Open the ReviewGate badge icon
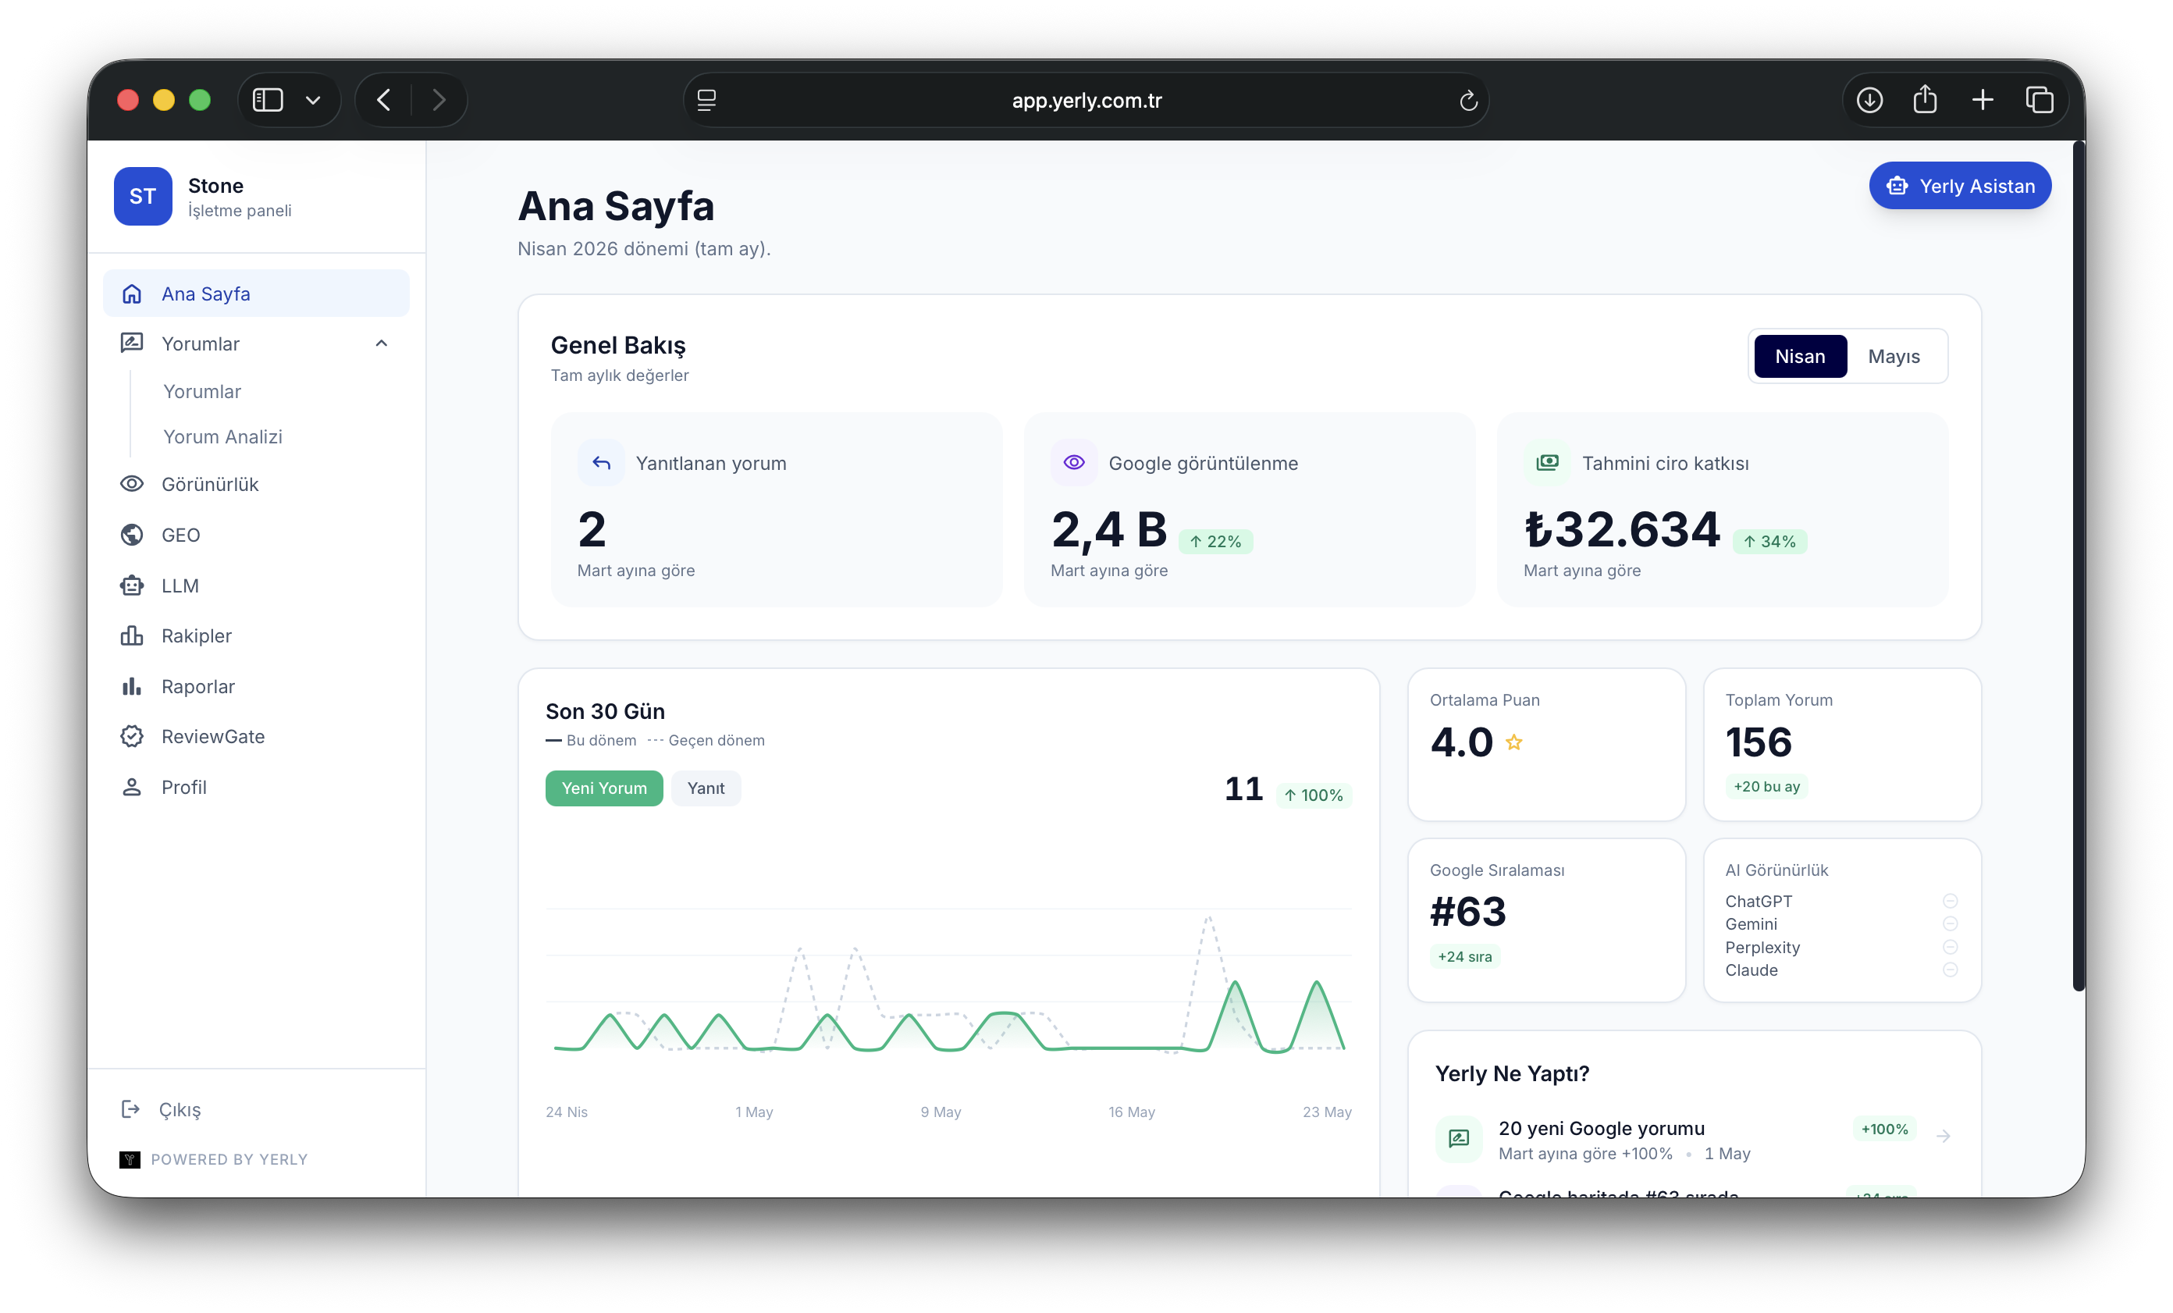The width and height of the screenshot is (2173, 1313). [x=131, y=736]
